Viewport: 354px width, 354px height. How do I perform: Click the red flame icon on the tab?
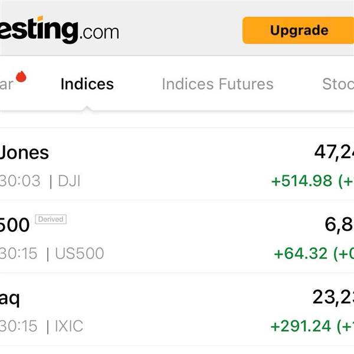pos(22,77)
